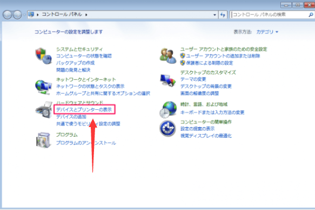Open the カテゴリ view-by dropdown
The image size is (315, 210).
(x=267, y=32)
